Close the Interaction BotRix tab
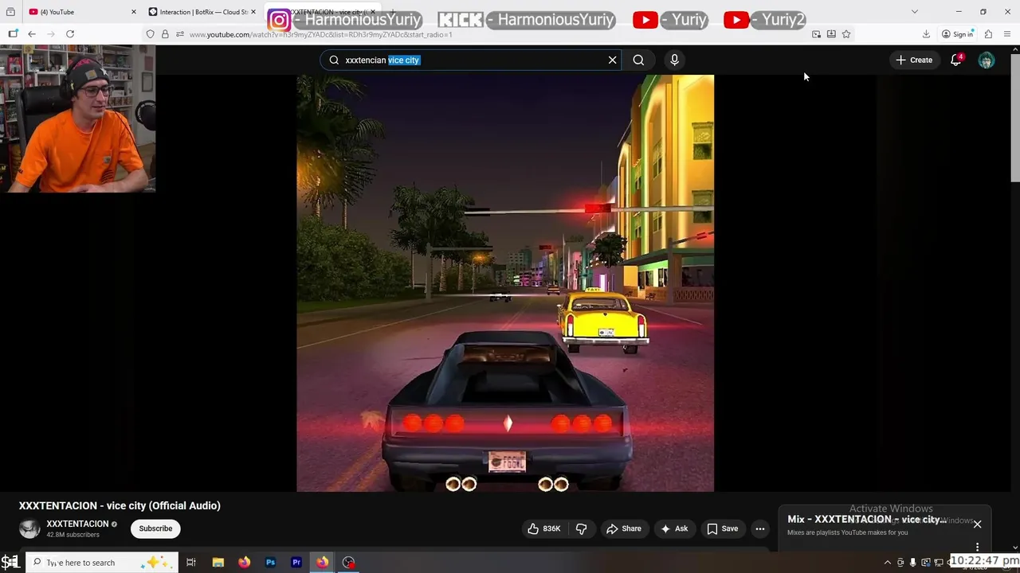The height and width of the screenshot is (573, 1020). pyautogui.click(x=253, y=12)
